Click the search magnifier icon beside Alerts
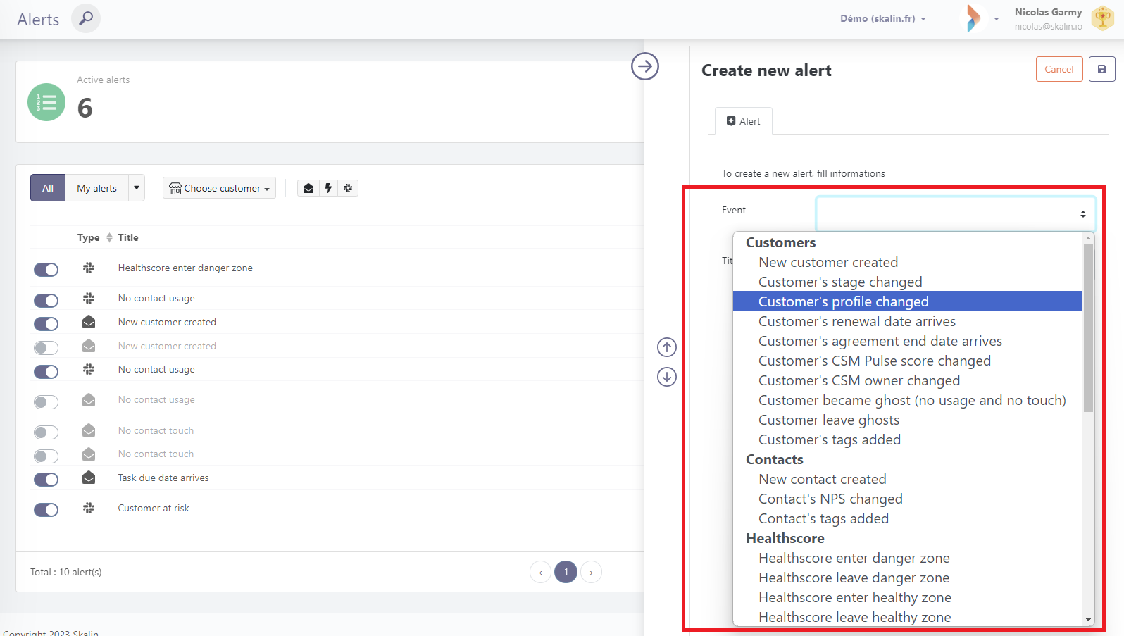 coord(86,18)
